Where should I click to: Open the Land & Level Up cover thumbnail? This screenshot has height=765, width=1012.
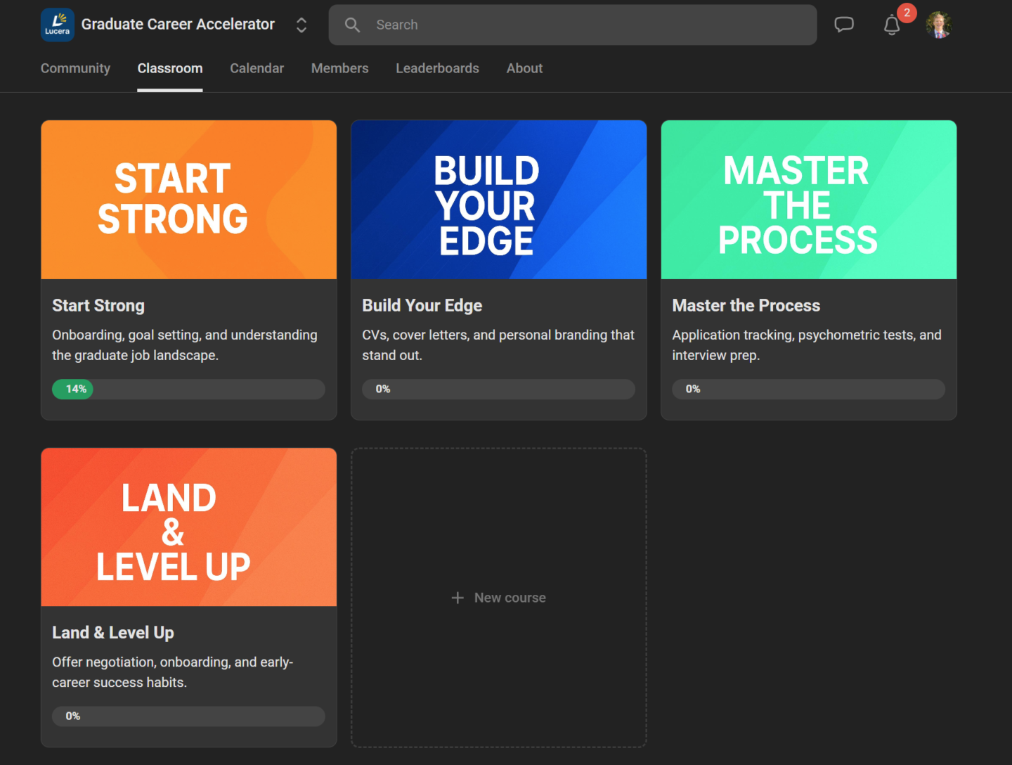coord(188,527)
